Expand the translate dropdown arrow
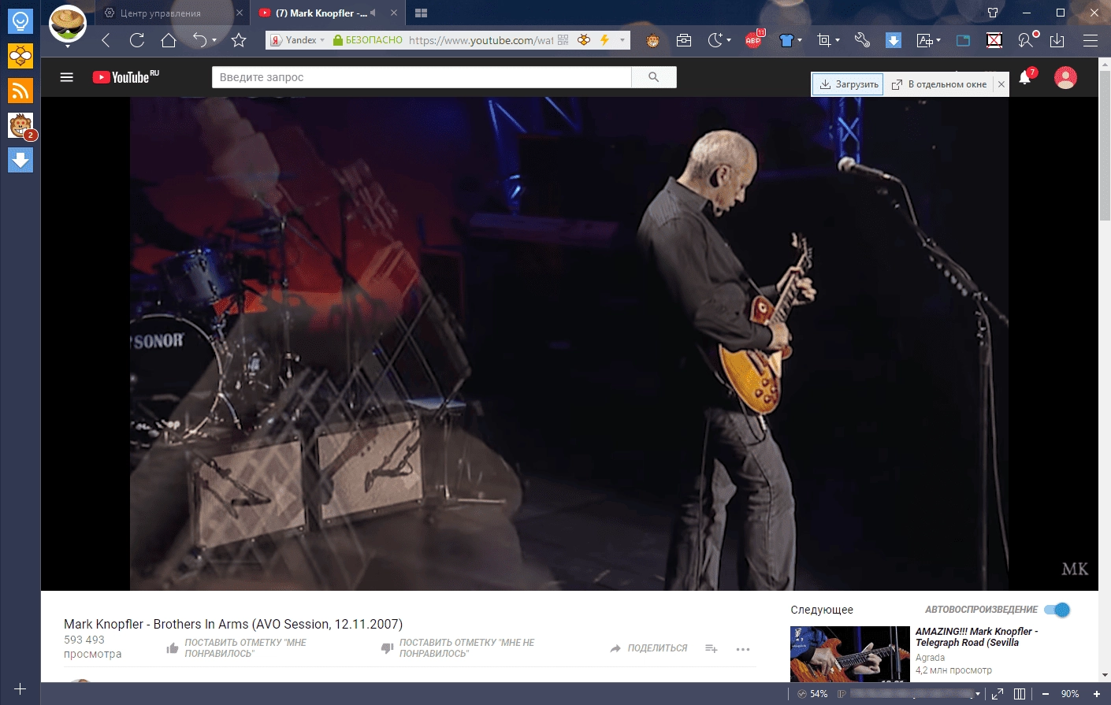 (x=938, y=40)
